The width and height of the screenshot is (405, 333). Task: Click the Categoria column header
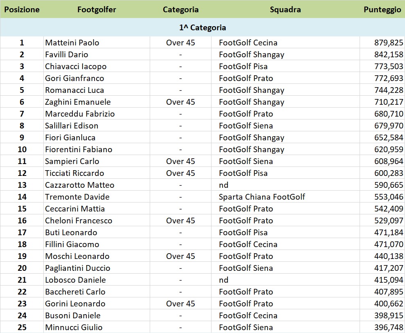(x=180, y=9)
